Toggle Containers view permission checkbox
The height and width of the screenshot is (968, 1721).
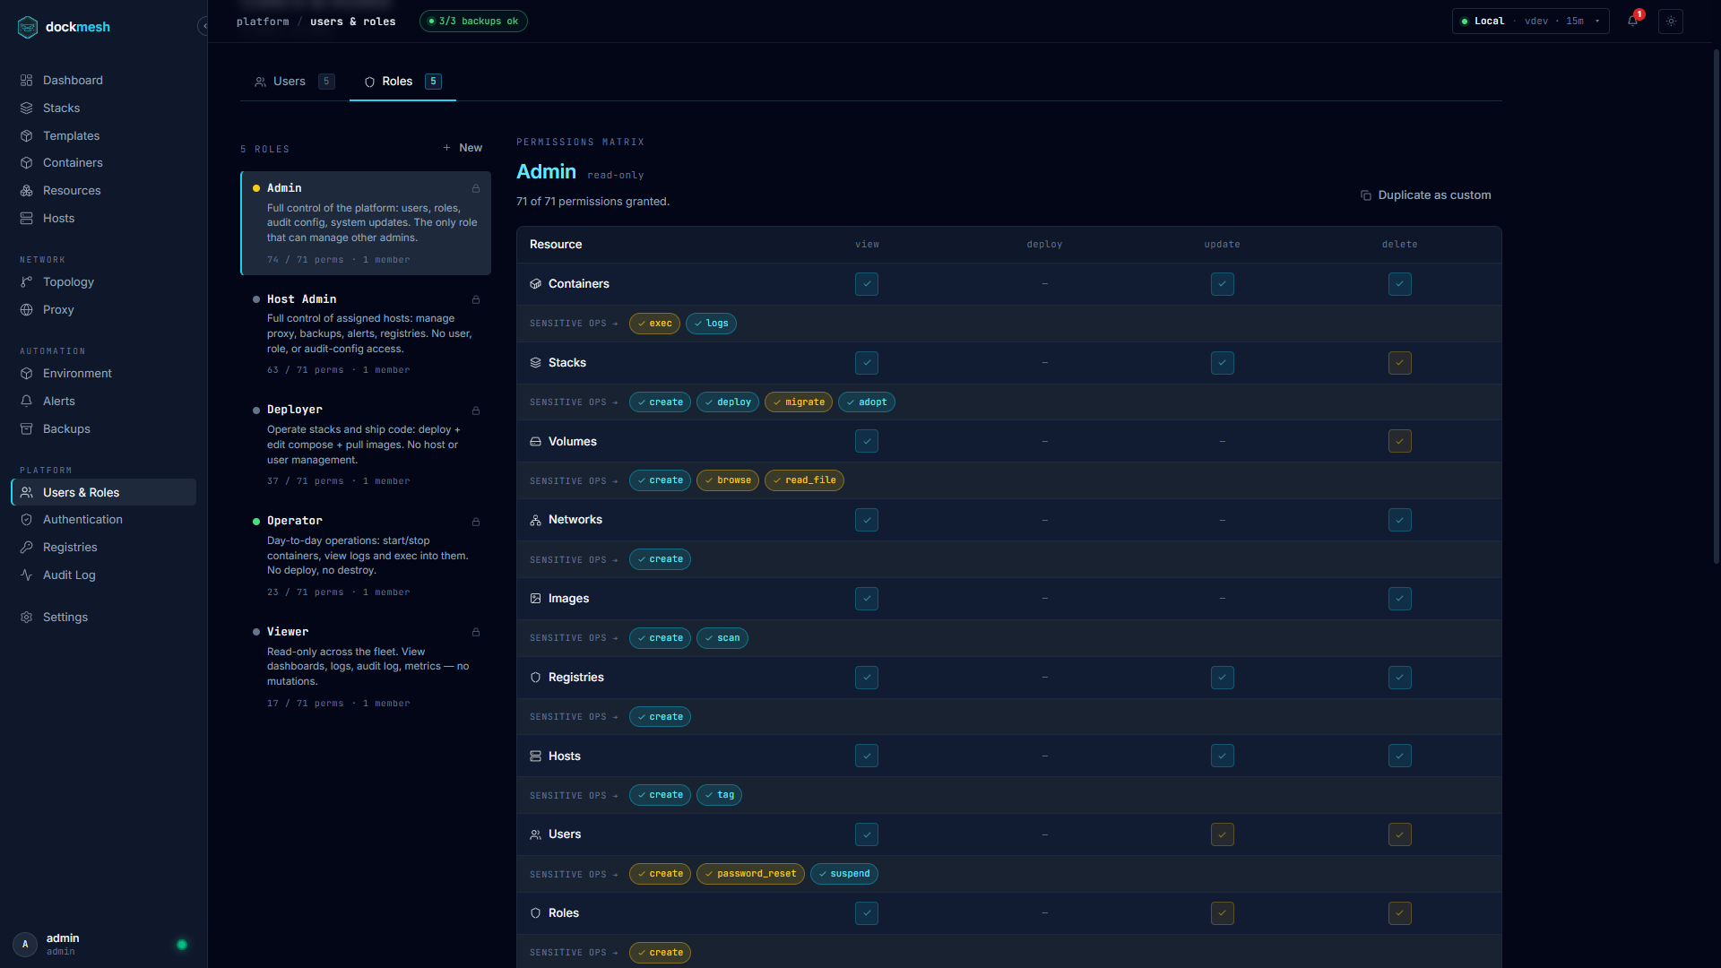click(x=867, y=284)
